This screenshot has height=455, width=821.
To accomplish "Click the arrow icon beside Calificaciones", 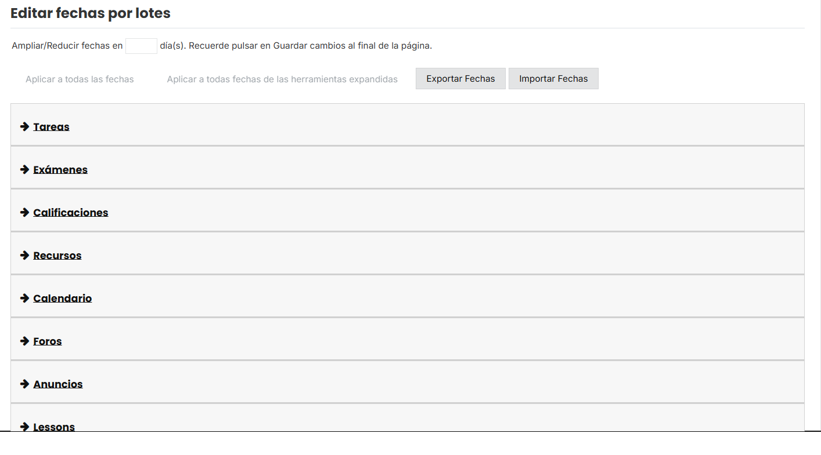I will click(25, 212).
